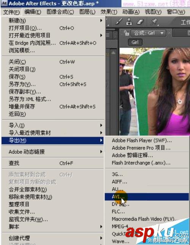
Task: Select the Brush tool in toolbar
Action: point(119,22)
